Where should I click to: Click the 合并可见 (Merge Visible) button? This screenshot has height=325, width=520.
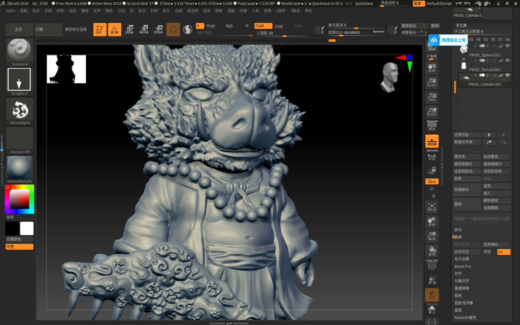coord(467,252)
